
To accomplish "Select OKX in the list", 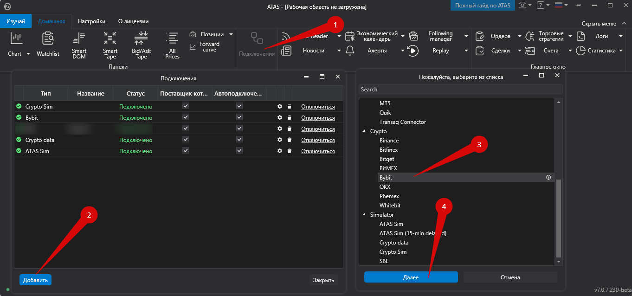I will click(385, 187).
